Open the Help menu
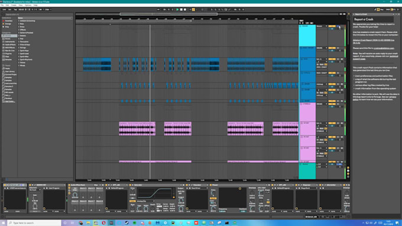The image size is (402, 226). tap(35, 5)
